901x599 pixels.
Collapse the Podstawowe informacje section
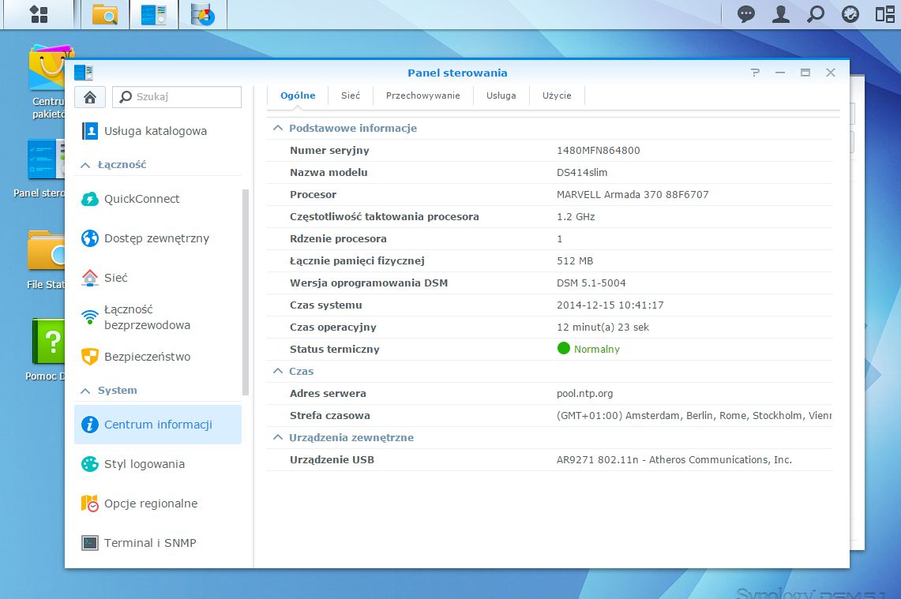(x=278, y=128)
